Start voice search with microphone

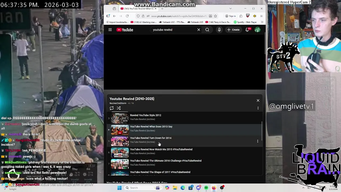point(219,30)
